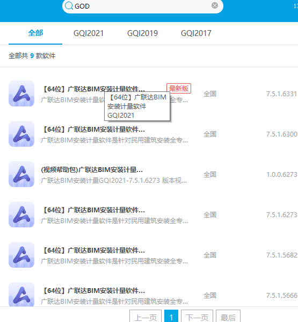Open title of version 7.5.1.6300 entry
Viewport: 298px width, 322px height.
(93, 130)
